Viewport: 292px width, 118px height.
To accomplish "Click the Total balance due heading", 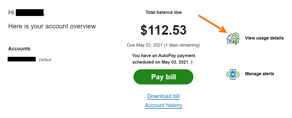I will (163, 12).
